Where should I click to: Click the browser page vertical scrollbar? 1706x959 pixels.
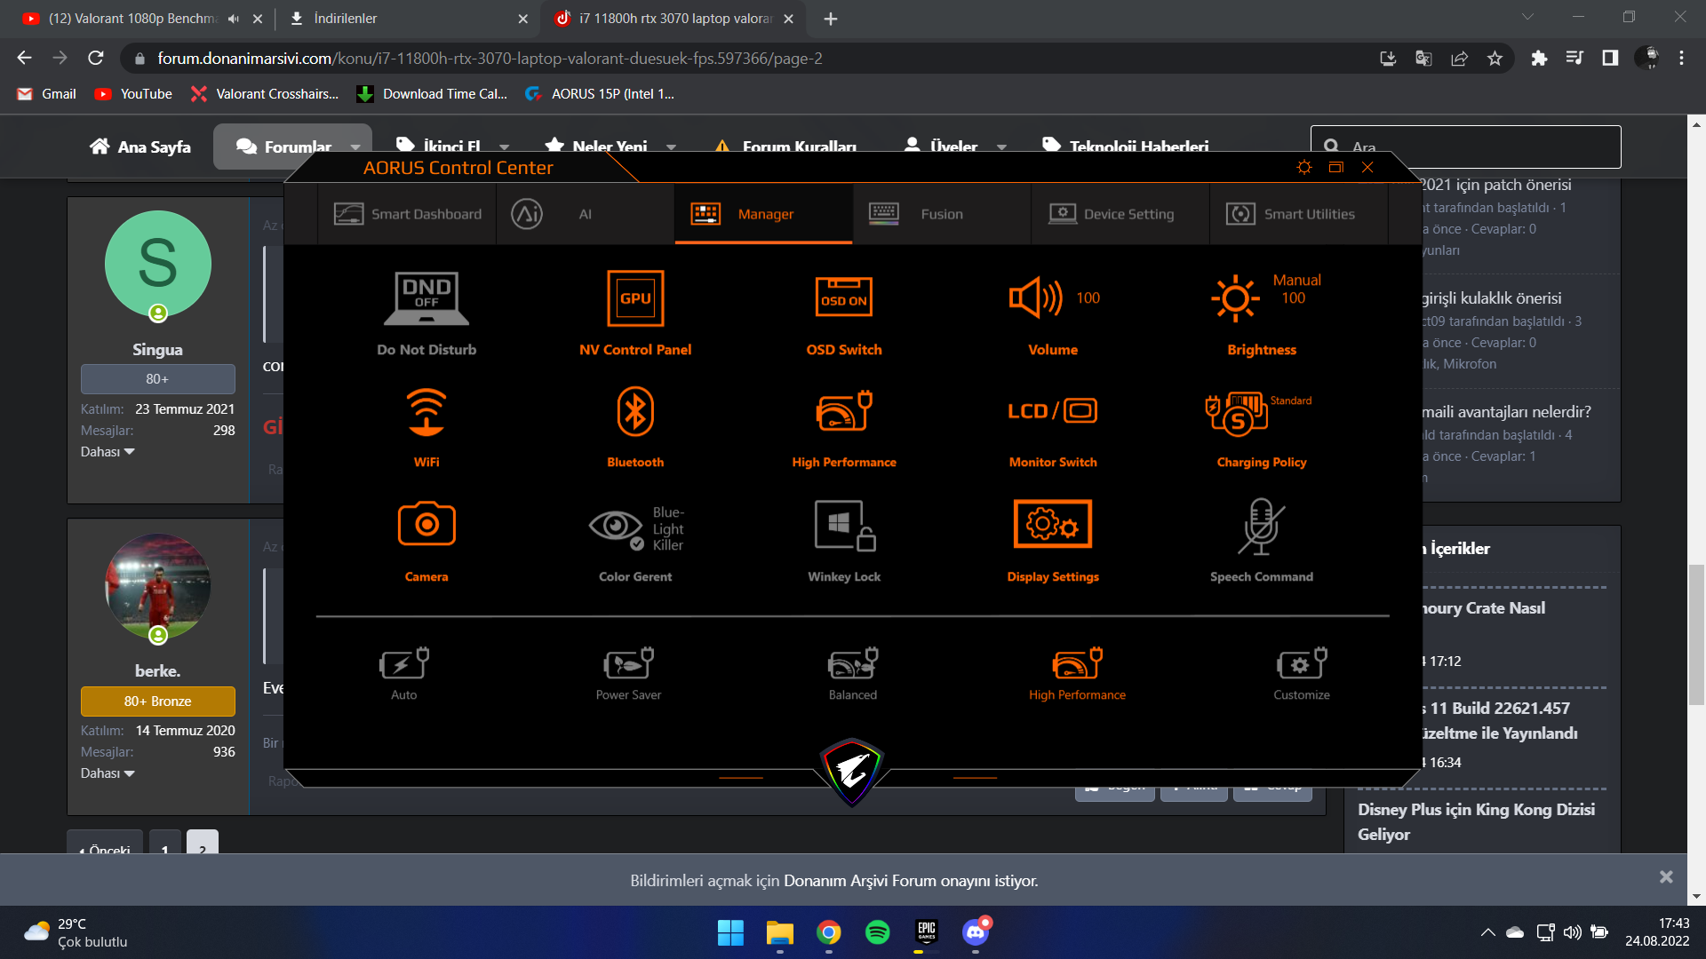pyautogui.click(x=1696, y=634)
